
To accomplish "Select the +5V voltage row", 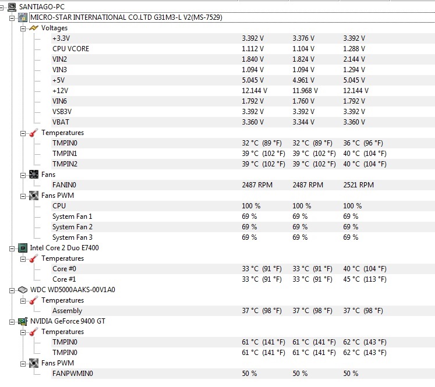I will 243,80.
